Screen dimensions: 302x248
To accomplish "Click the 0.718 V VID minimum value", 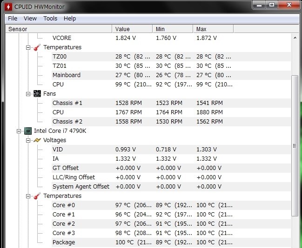I will pyautogui.click(x=166, y=150).
